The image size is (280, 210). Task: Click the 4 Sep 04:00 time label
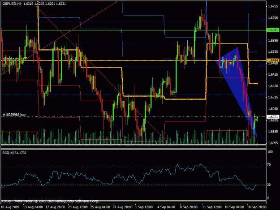point(166,207)
